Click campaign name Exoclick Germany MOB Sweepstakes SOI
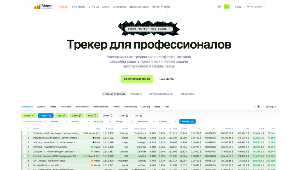Screen dimensions: 298x170 (54, 156)
